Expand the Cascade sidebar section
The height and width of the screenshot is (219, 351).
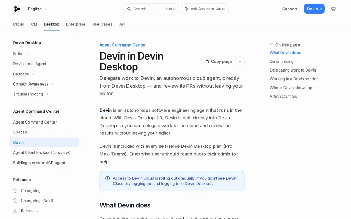click(x=34, y=74)
